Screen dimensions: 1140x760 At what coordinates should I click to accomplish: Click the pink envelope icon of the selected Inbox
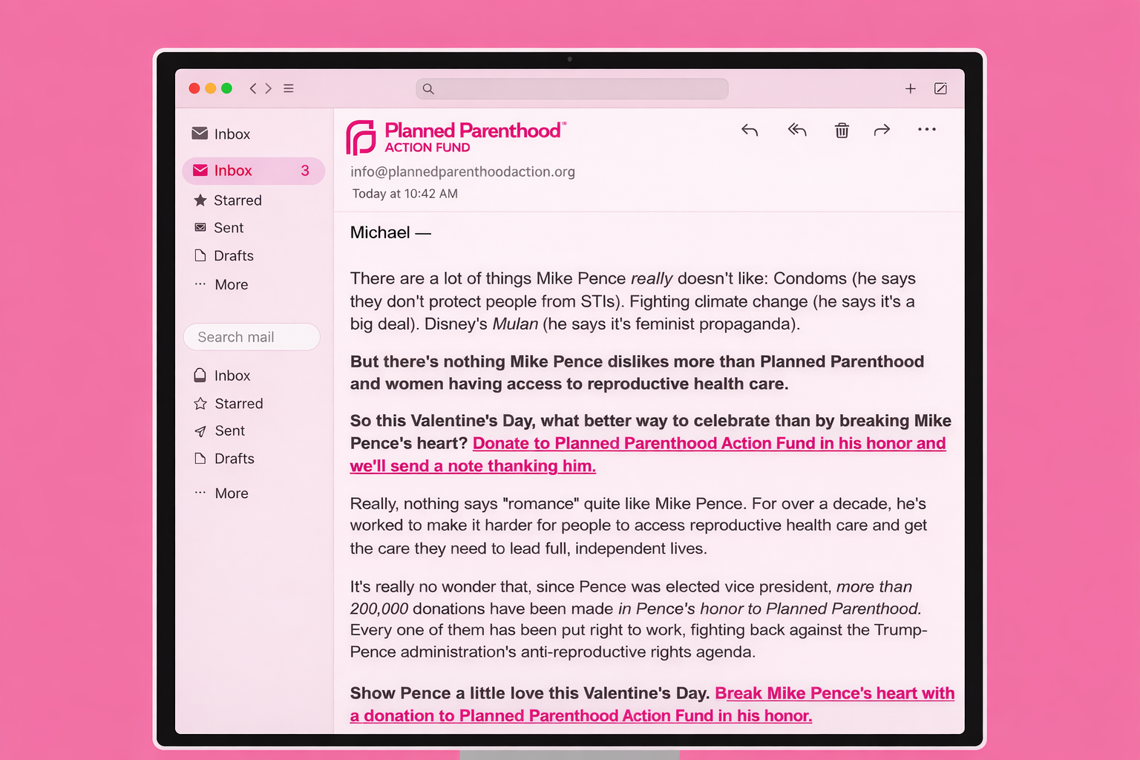click(200, 171)
